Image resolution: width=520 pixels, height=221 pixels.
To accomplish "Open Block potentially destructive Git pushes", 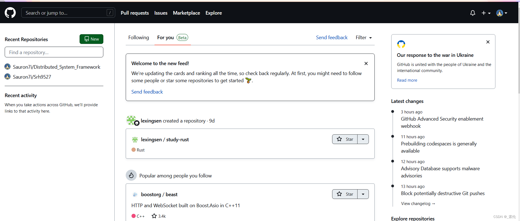I will pos(443,193).
